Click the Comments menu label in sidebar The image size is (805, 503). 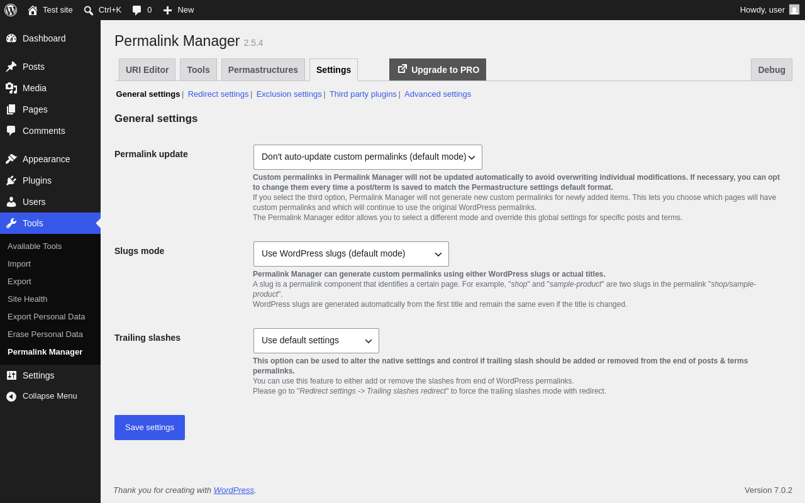[x=44, y=131]
